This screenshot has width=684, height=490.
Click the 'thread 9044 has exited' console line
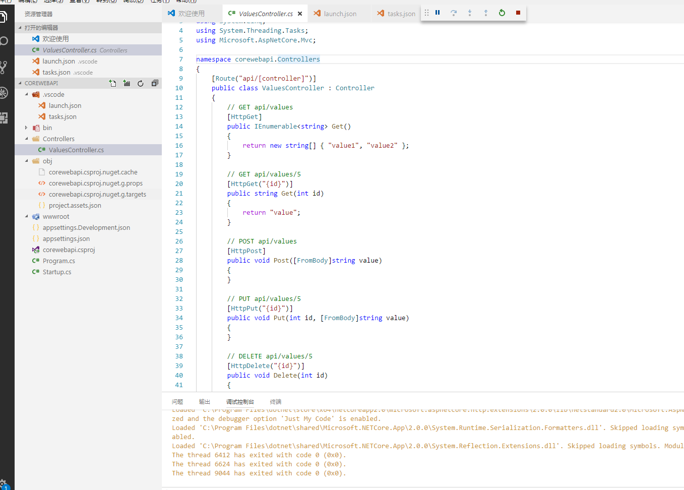tap(259, 473)
